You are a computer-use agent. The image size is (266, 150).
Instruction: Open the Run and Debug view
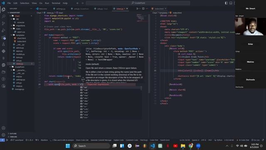[x=3, y=30]
